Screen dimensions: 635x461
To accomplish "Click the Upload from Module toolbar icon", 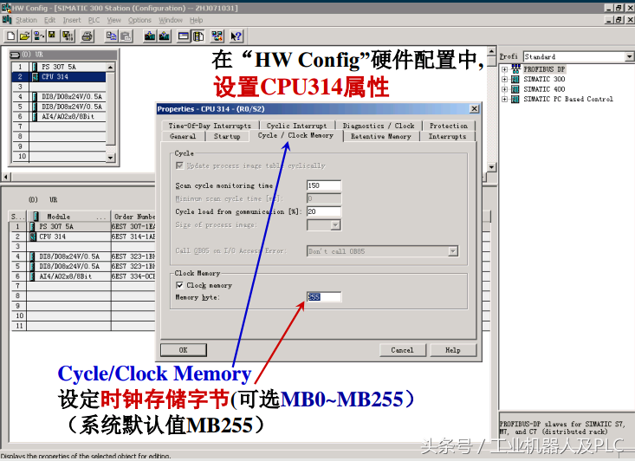I will coord(165,36).
